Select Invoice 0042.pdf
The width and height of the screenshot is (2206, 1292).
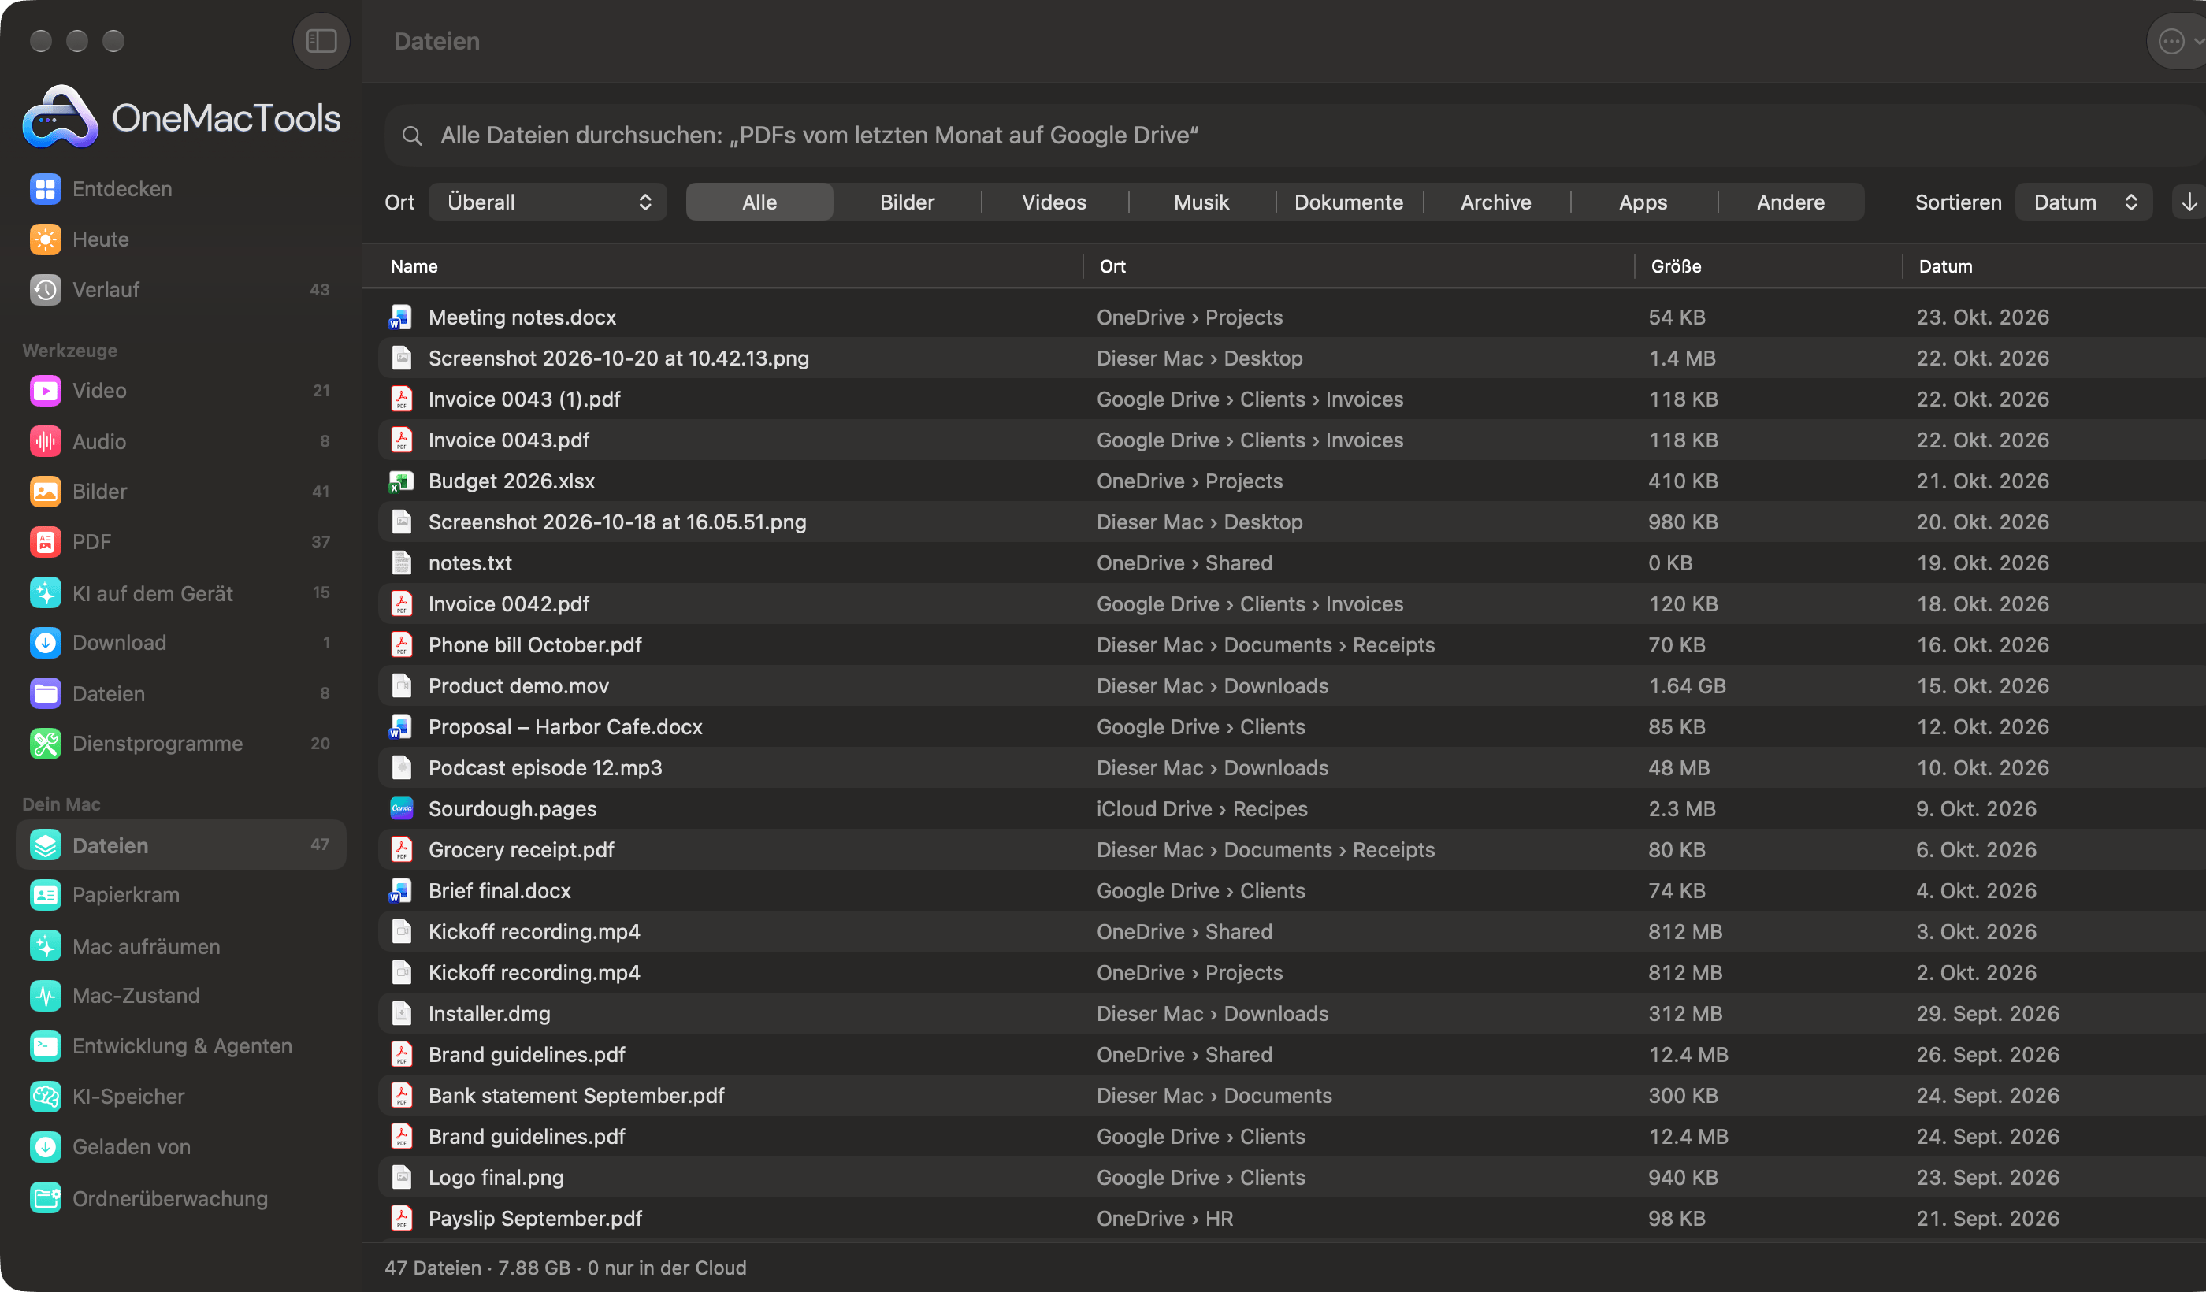coord(1292,604)
